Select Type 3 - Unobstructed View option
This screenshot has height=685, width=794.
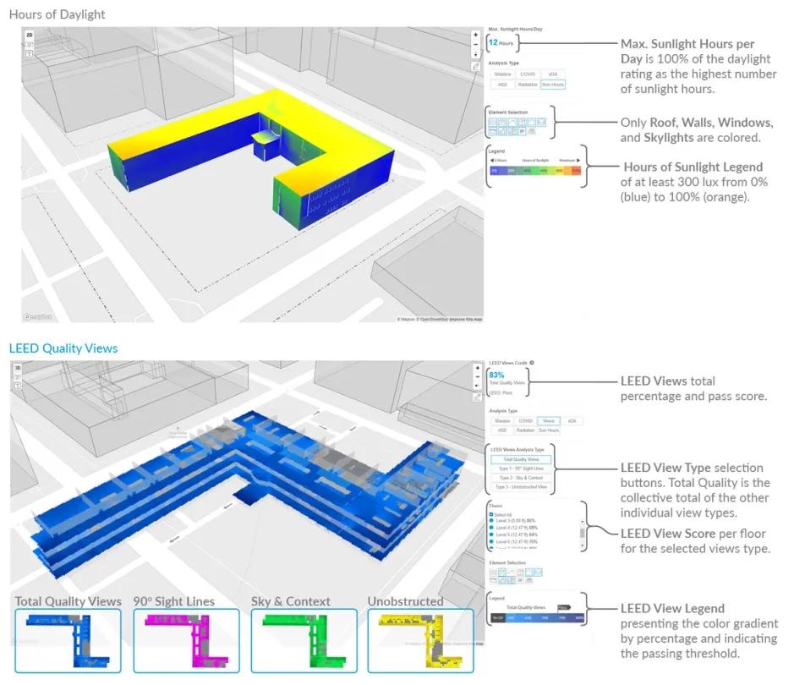(x=521, y=486)
